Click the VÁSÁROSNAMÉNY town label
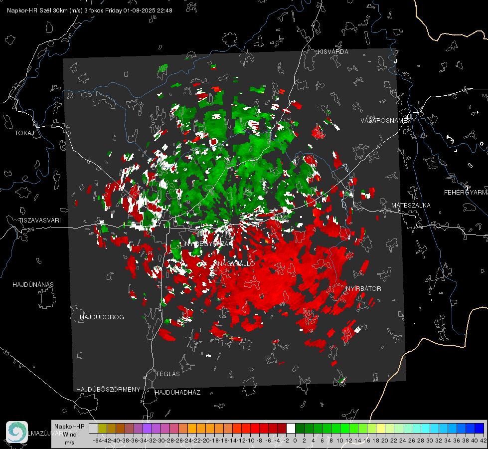Screen dimensions: 488x449 tap(388, 120)
